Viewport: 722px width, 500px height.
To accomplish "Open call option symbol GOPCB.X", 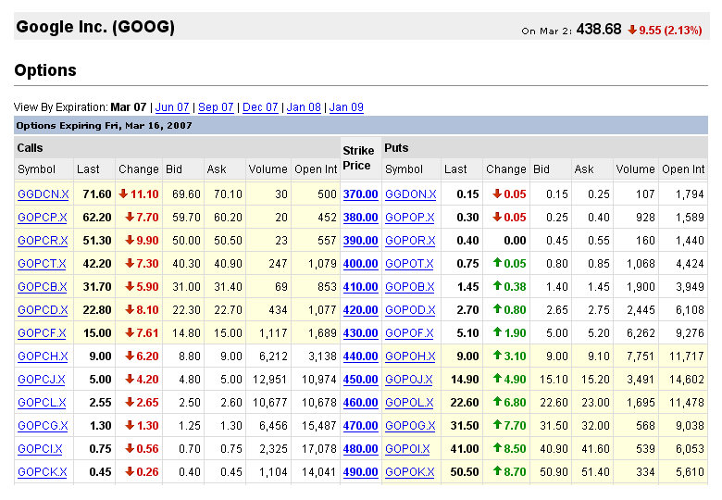I will [43, 287].
